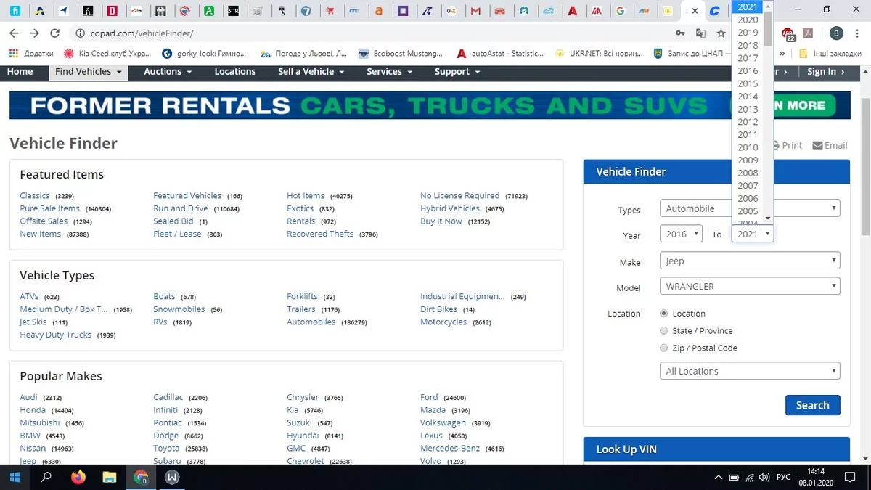Open the PDF extension icon
This screenshot has width=871, height=490.
pyautogui.click(x=806, y=33)
